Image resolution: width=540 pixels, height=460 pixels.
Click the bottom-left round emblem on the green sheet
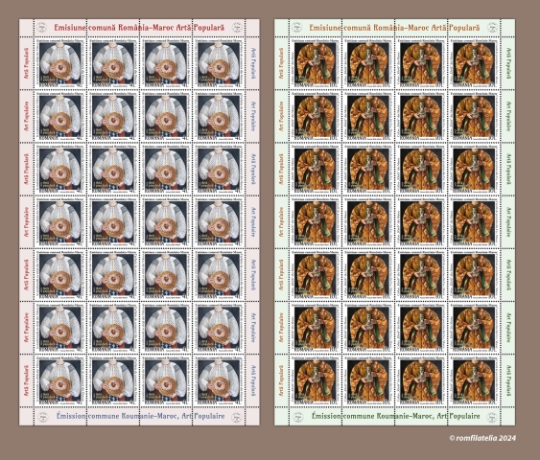coord(297,417)
